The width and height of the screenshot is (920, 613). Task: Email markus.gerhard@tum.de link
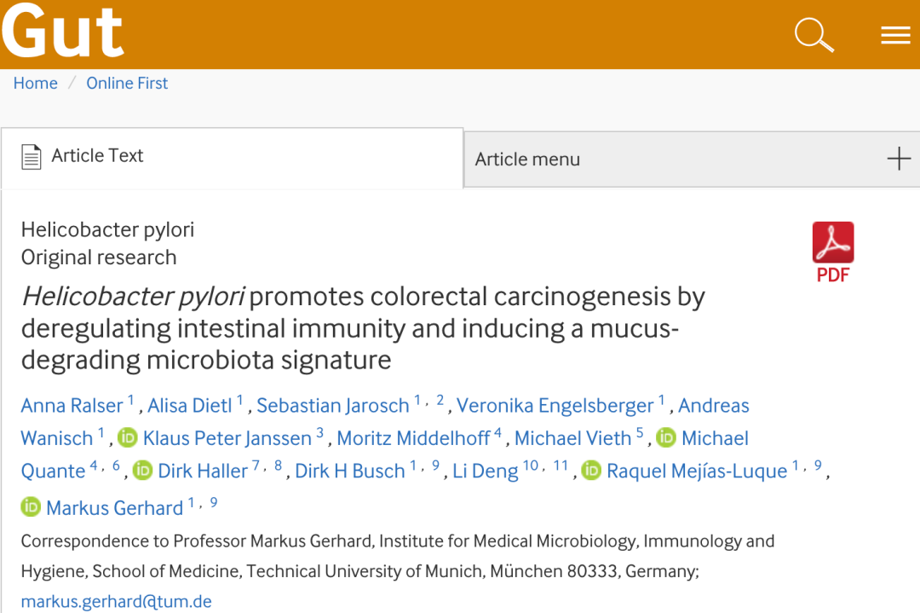point(116,602)
